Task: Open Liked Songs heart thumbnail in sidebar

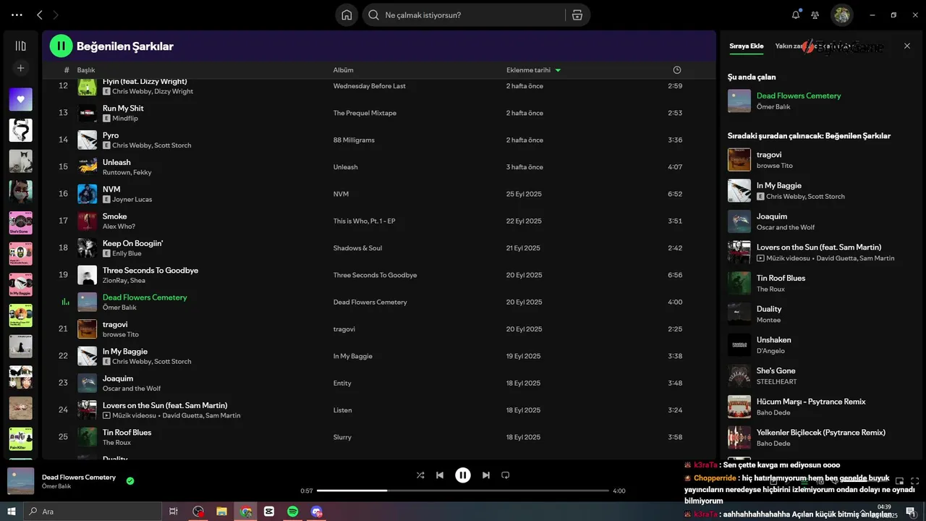Action: [20, 99]
